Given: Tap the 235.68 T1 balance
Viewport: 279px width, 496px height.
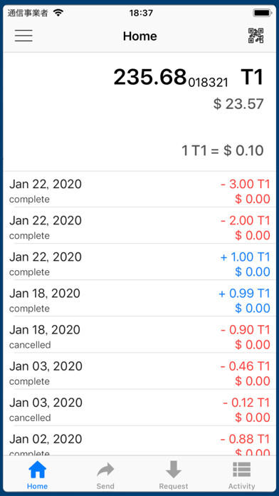Looking at the screenshot, I should pos(189,77).
